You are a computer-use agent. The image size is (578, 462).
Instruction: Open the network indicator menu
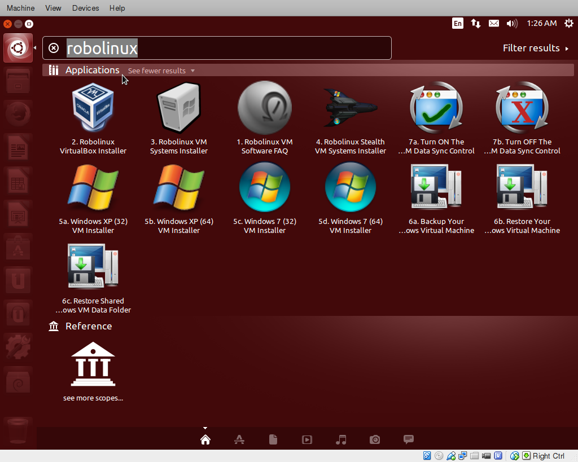pyautogui.click(x=475, y=24)
